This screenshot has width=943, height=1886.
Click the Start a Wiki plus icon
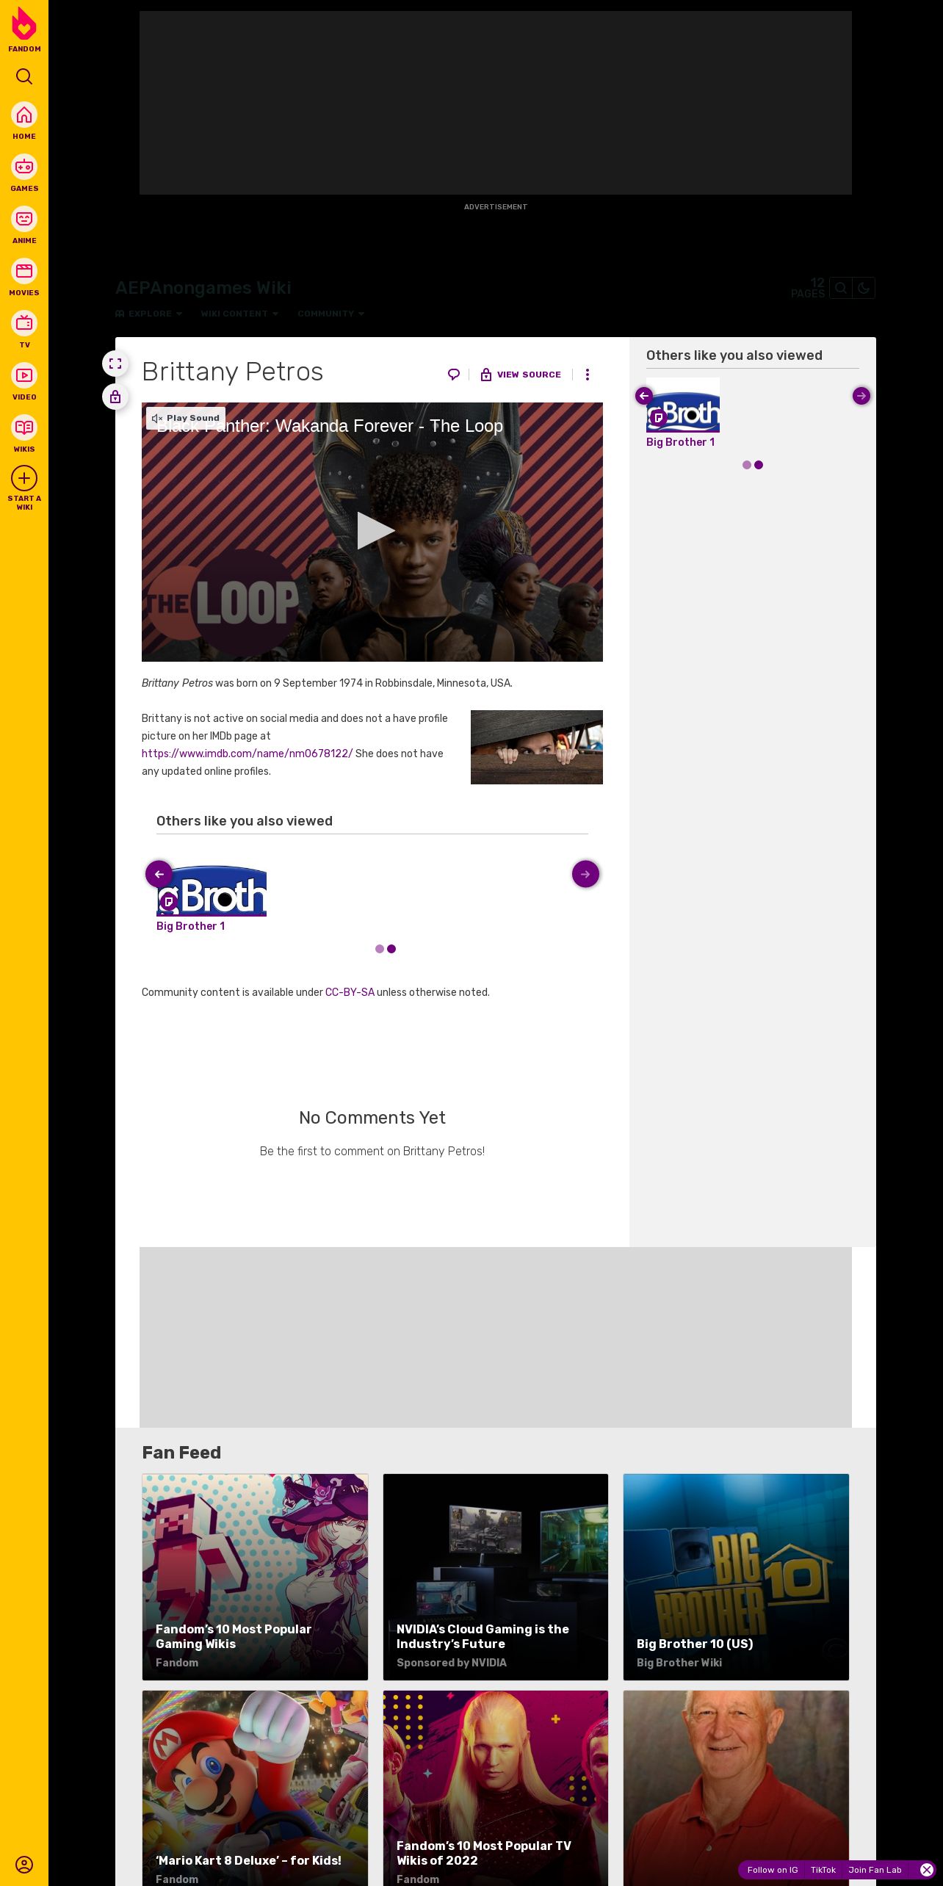[x=24, y=479]
